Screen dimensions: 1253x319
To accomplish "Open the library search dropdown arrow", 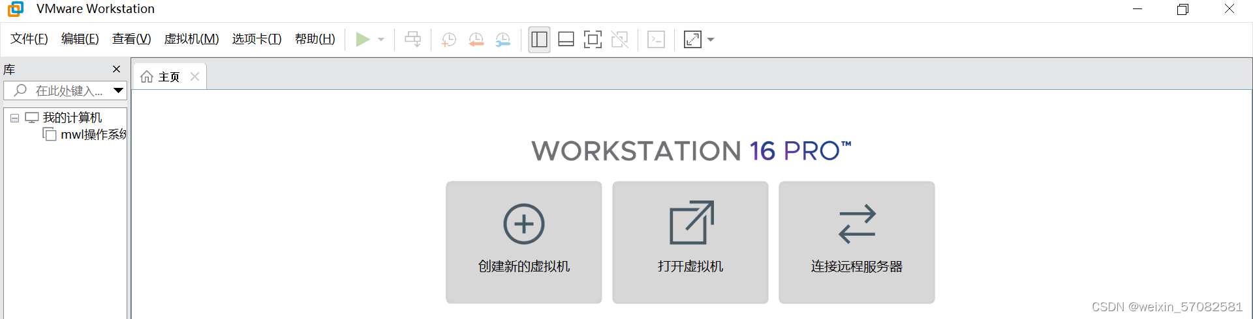I will coord(119,90).
